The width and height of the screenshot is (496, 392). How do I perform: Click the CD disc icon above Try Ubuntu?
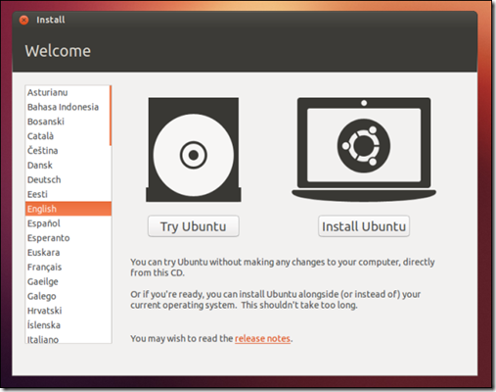coord(194,150)
